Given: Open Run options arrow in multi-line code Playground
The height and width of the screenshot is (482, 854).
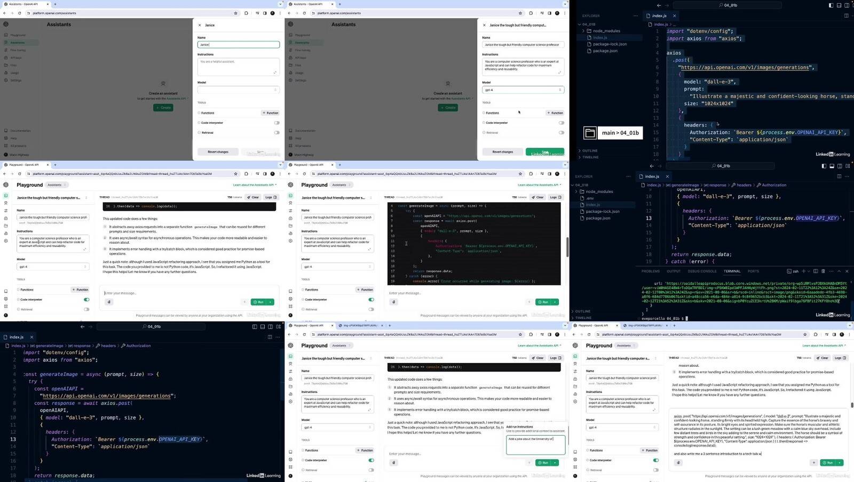Looking at the screenshot, I should (555, 302).
